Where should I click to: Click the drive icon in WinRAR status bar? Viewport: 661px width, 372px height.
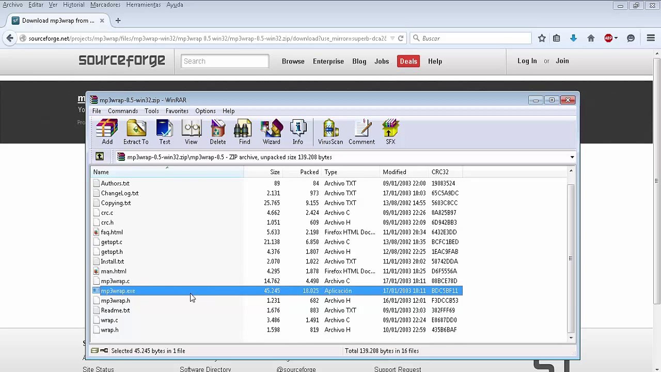tap(94, 351)
